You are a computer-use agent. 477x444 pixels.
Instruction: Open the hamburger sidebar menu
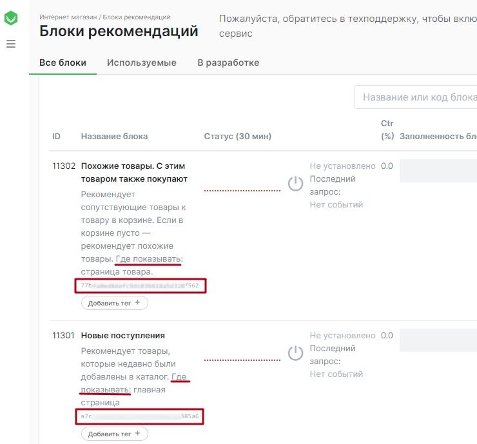[11, 44]
